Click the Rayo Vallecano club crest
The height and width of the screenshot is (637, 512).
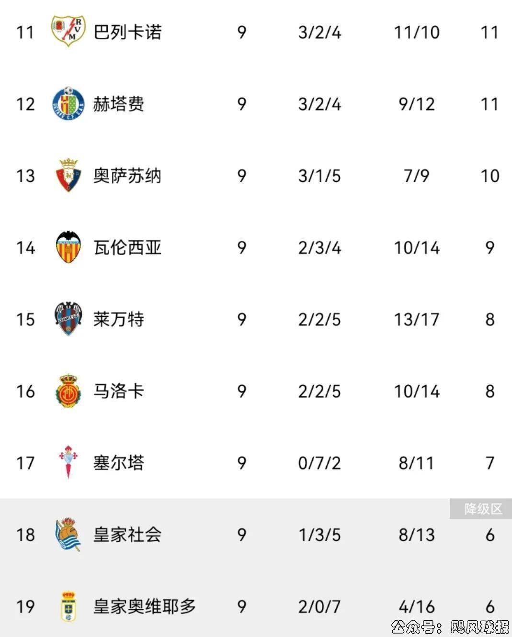68,31
